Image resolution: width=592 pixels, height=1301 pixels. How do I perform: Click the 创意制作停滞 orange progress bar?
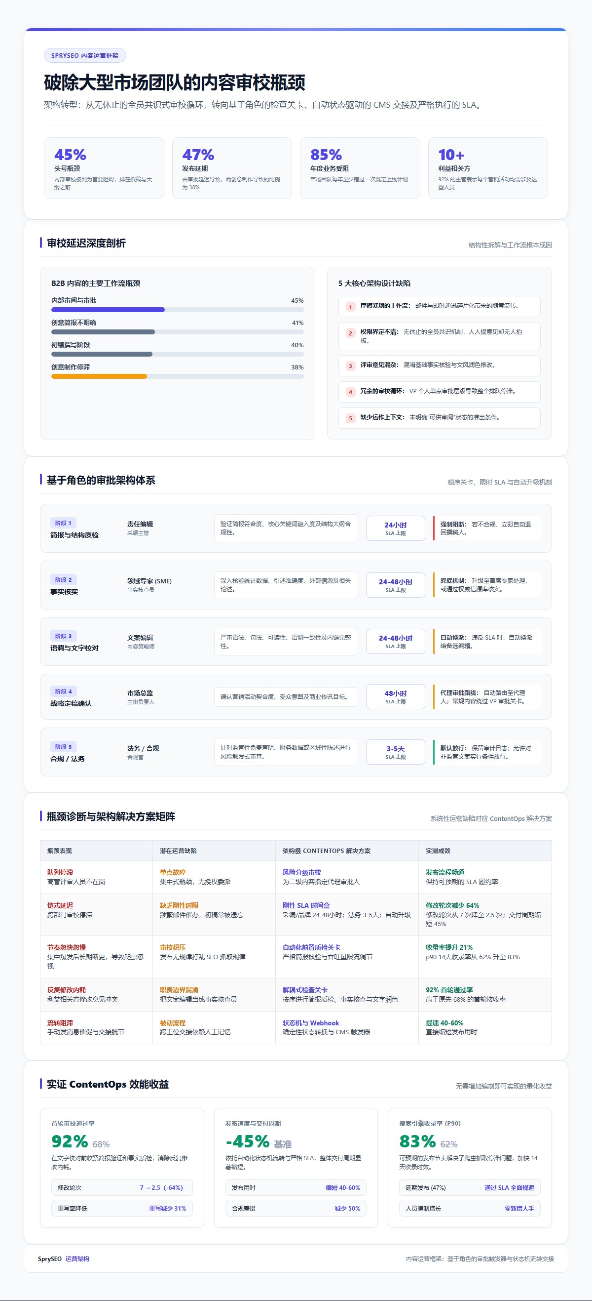tap(178, 376)
